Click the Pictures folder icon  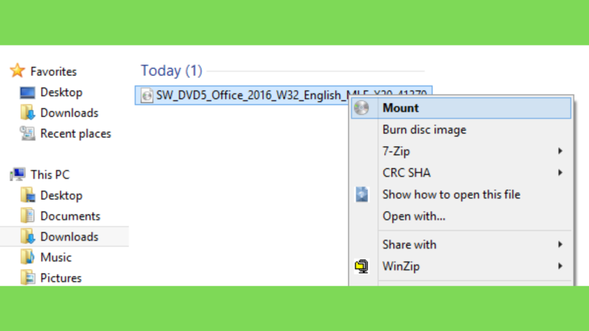(28, 278)
